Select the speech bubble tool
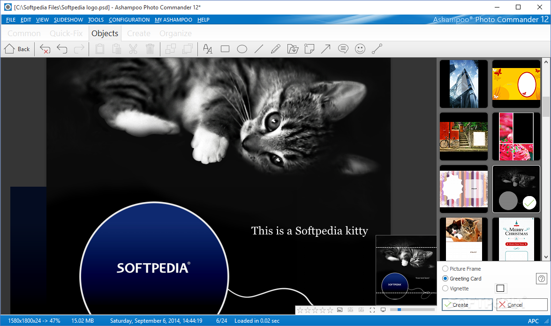The height and width of the screenshot is (326, 551). pos(343,49)
